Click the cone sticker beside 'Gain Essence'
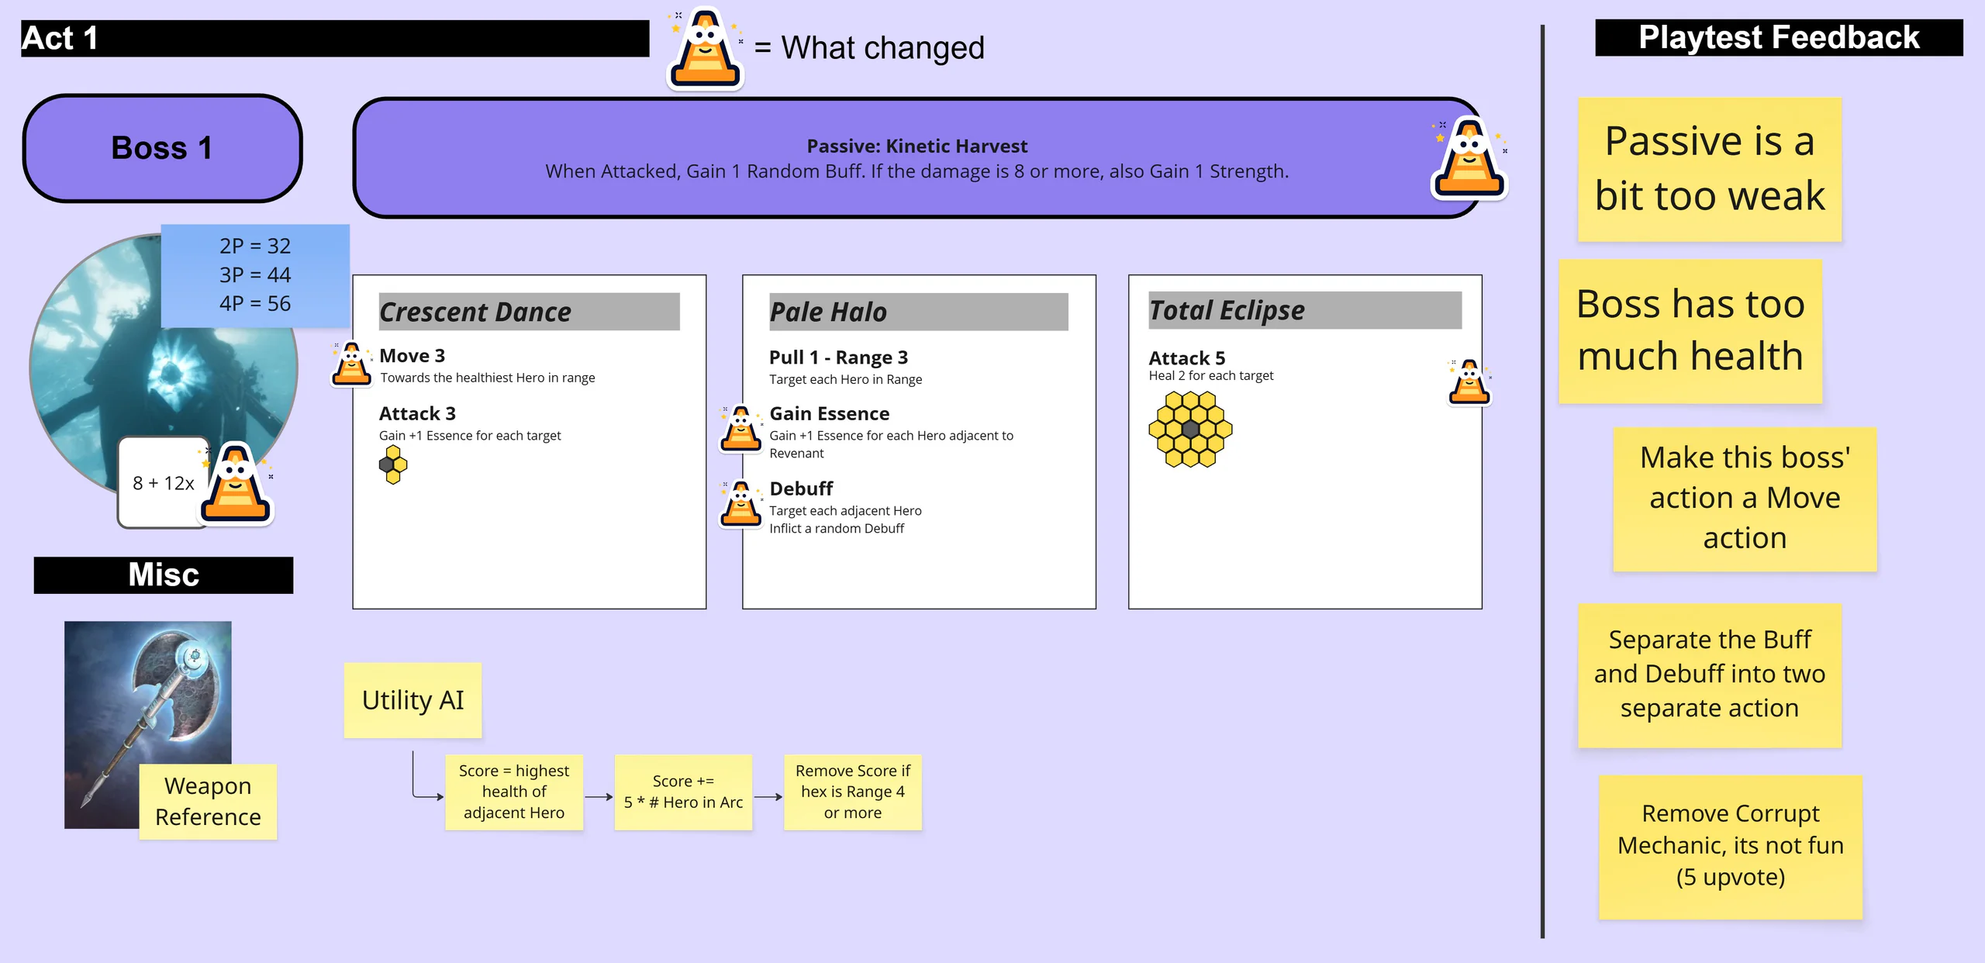1985x963 pixels. pyautogui.click(x=740, y=428)
